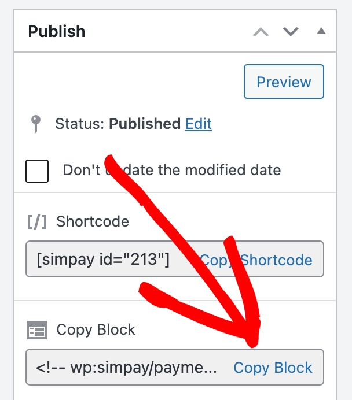Click the Publish panel heading
This screenshot has height=400, width=352.
tap(57, 31)
